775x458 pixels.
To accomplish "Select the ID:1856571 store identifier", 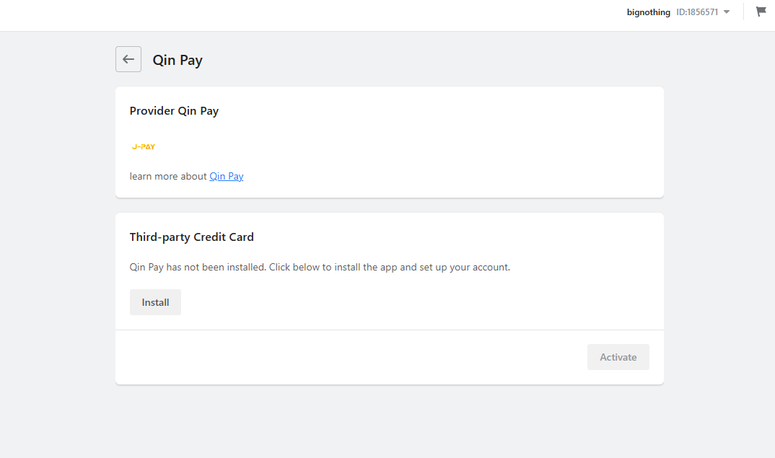I will (x=697, y=12).
